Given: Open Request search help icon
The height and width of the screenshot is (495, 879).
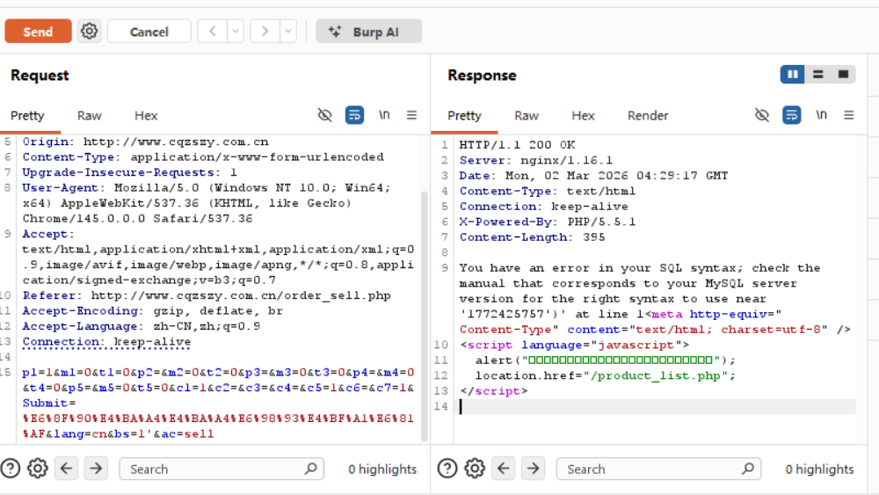Looking at the screenshot, I should pos(11,469).
